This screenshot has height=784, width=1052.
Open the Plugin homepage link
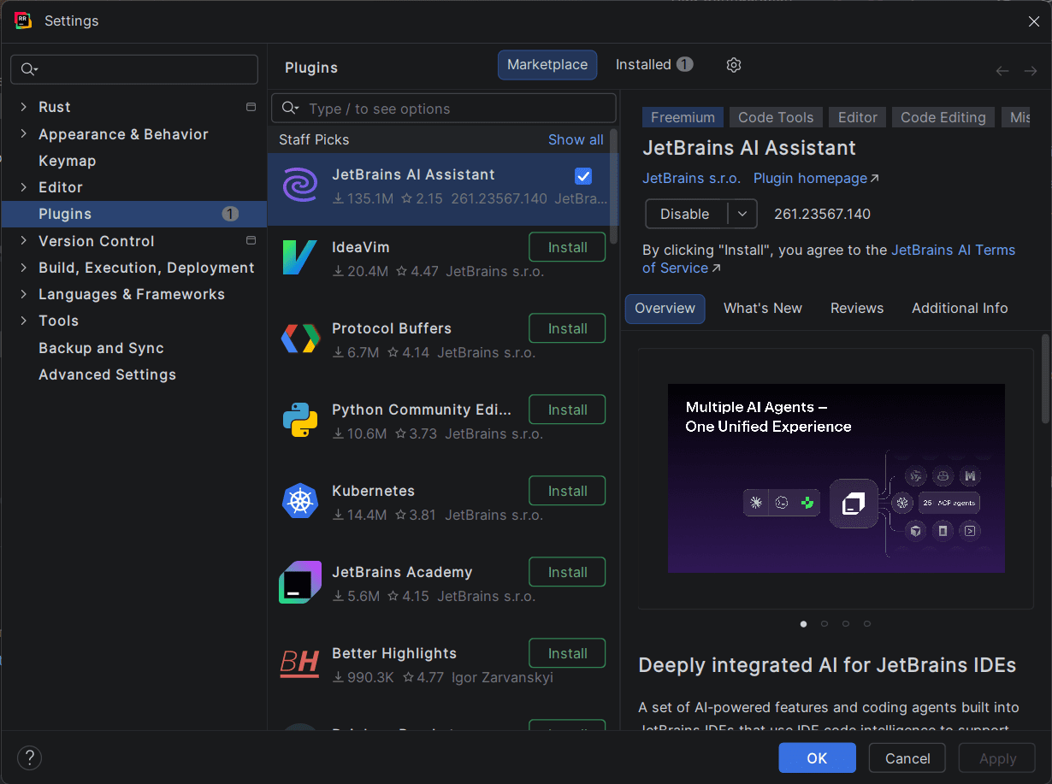tap(816, 178)
